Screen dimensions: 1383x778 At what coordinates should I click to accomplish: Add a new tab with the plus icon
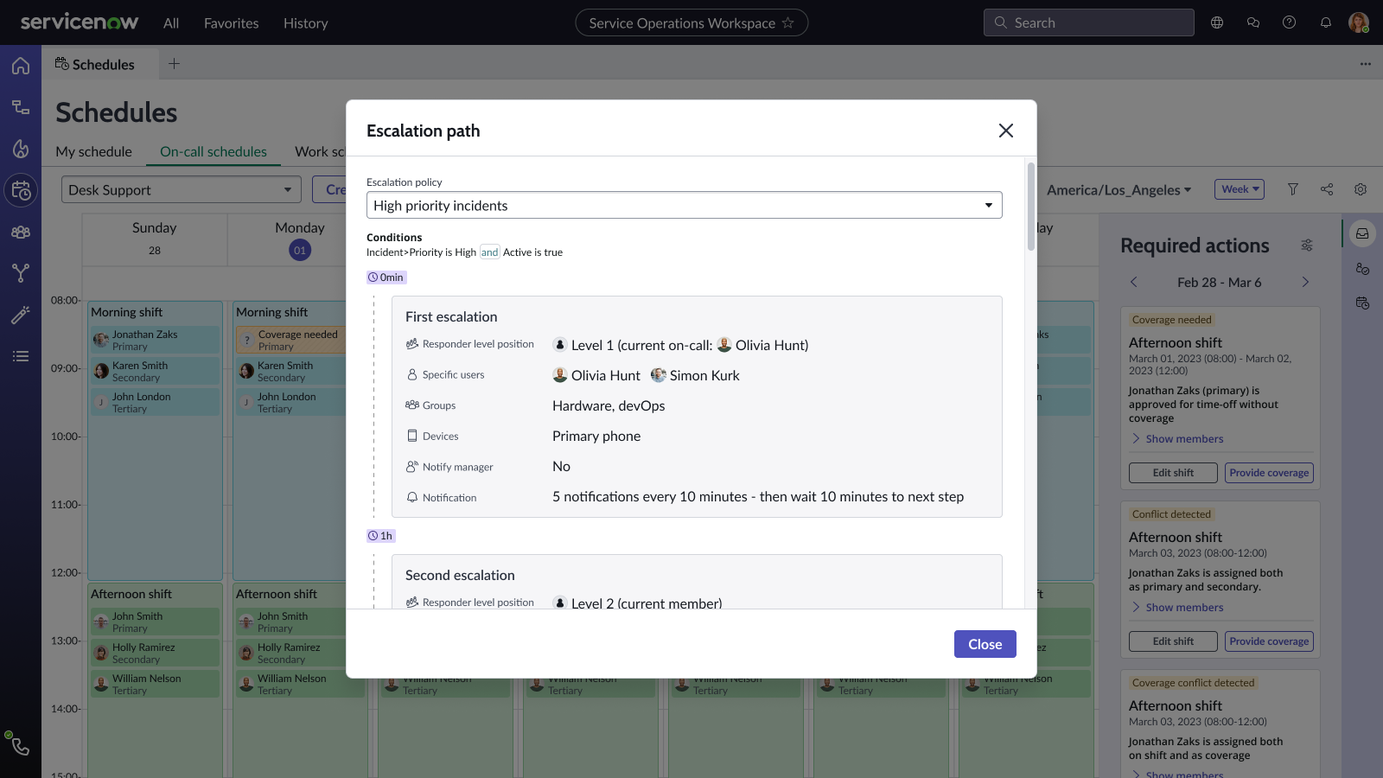pyautogui.click(x=174, y=64)
